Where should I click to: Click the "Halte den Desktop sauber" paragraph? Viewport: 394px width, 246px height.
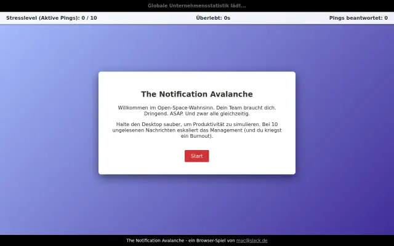(x=197, y=130)
